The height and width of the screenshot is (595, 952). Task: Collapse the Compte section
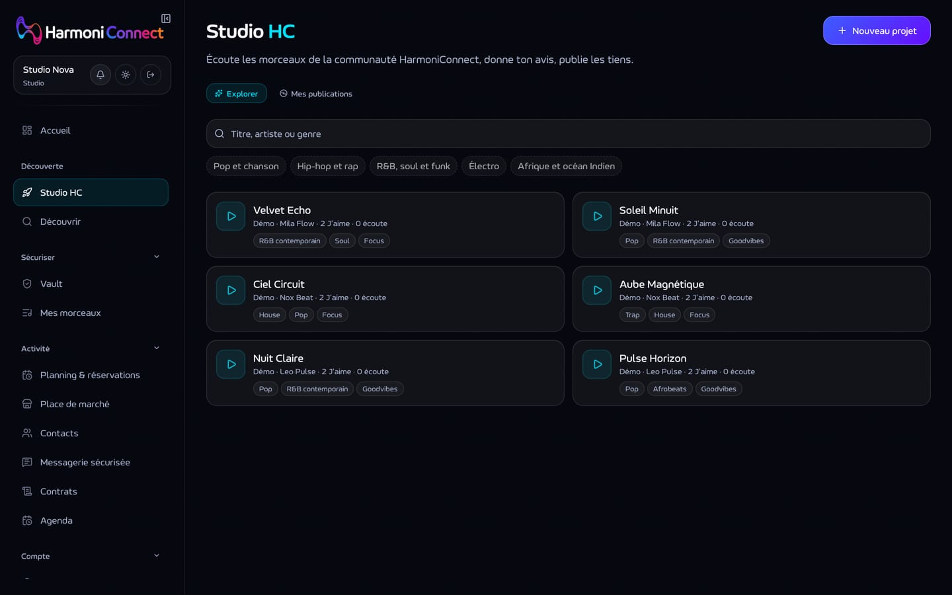pos(157,556)
